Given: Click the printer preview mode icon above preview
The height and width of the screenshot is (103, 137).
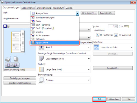Looking at the screenshot, I should point(8,26).
